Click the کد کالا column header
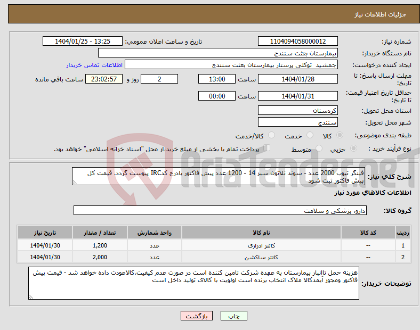 (x=368, y=233)
